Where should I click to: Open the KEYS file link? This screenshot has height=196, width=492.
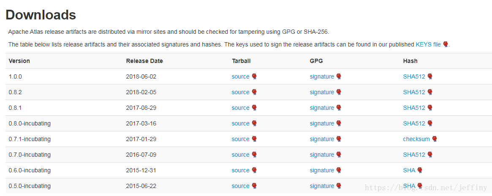pos(428,44)
